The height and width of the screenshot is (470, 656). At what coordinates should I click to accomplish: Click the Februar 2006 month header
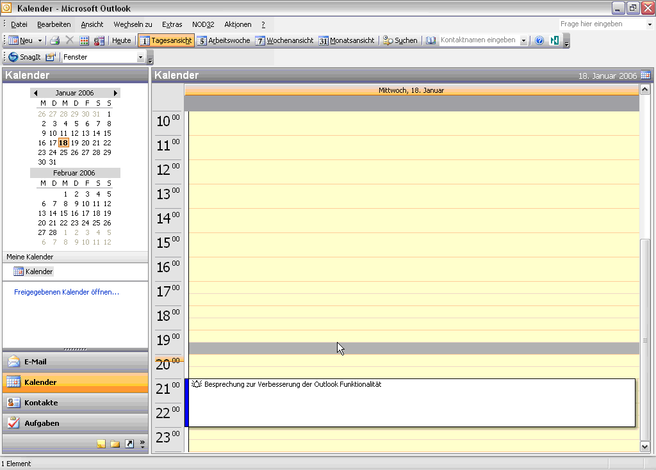pyautogui.click(x=74, y=173)
